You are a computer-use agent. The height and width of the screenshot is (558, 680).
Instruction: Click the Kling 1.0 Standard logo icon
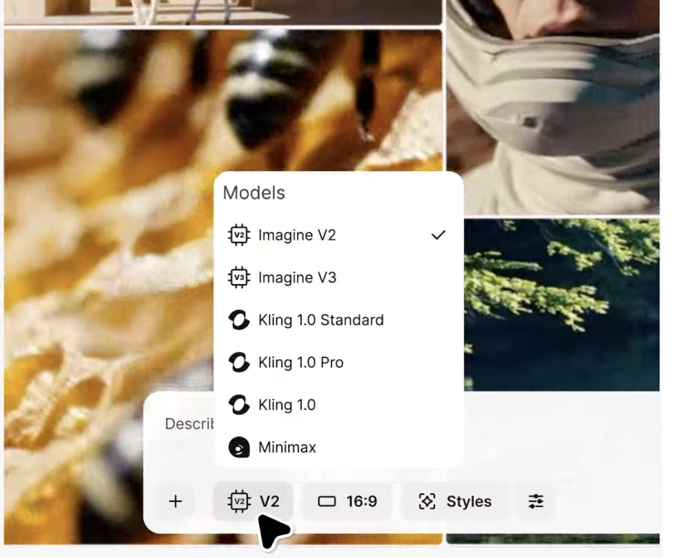click(239, 320)
